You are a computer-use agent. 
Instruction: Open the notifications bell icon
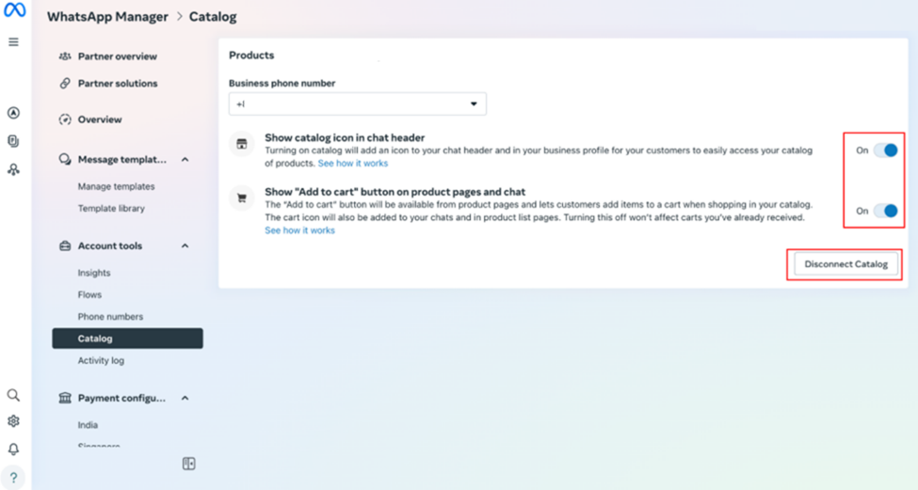[13, 450]
